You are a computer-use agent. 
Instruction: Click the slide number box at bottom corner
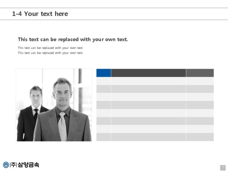(223, 168)
